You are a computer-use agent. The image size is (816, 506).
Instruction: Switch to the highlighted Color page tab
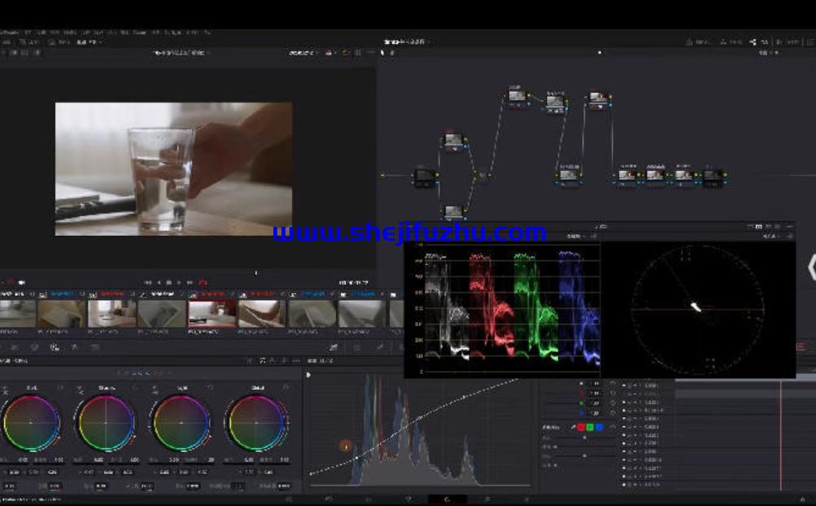447,499
